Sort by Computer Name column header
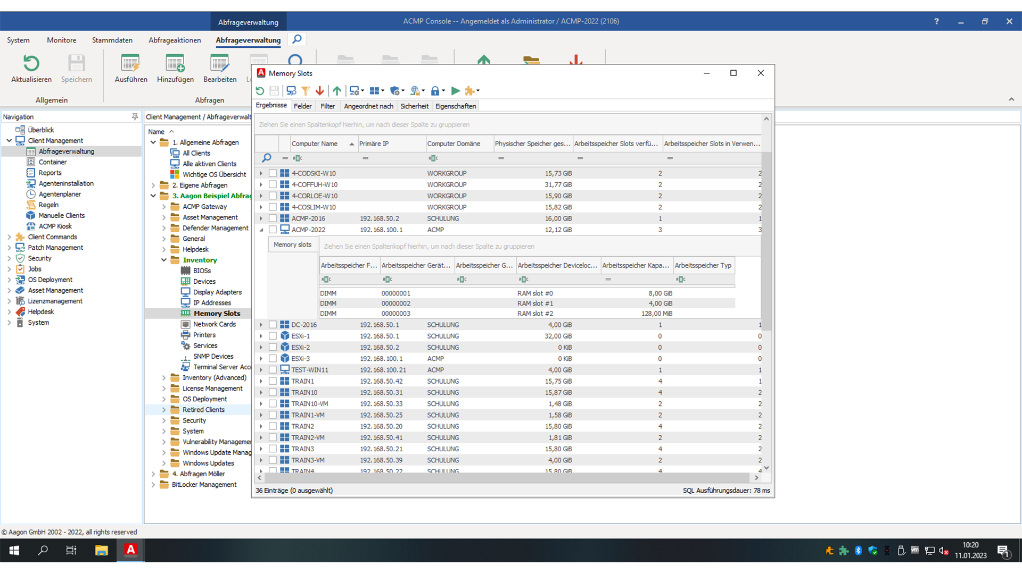 (323, 143)
